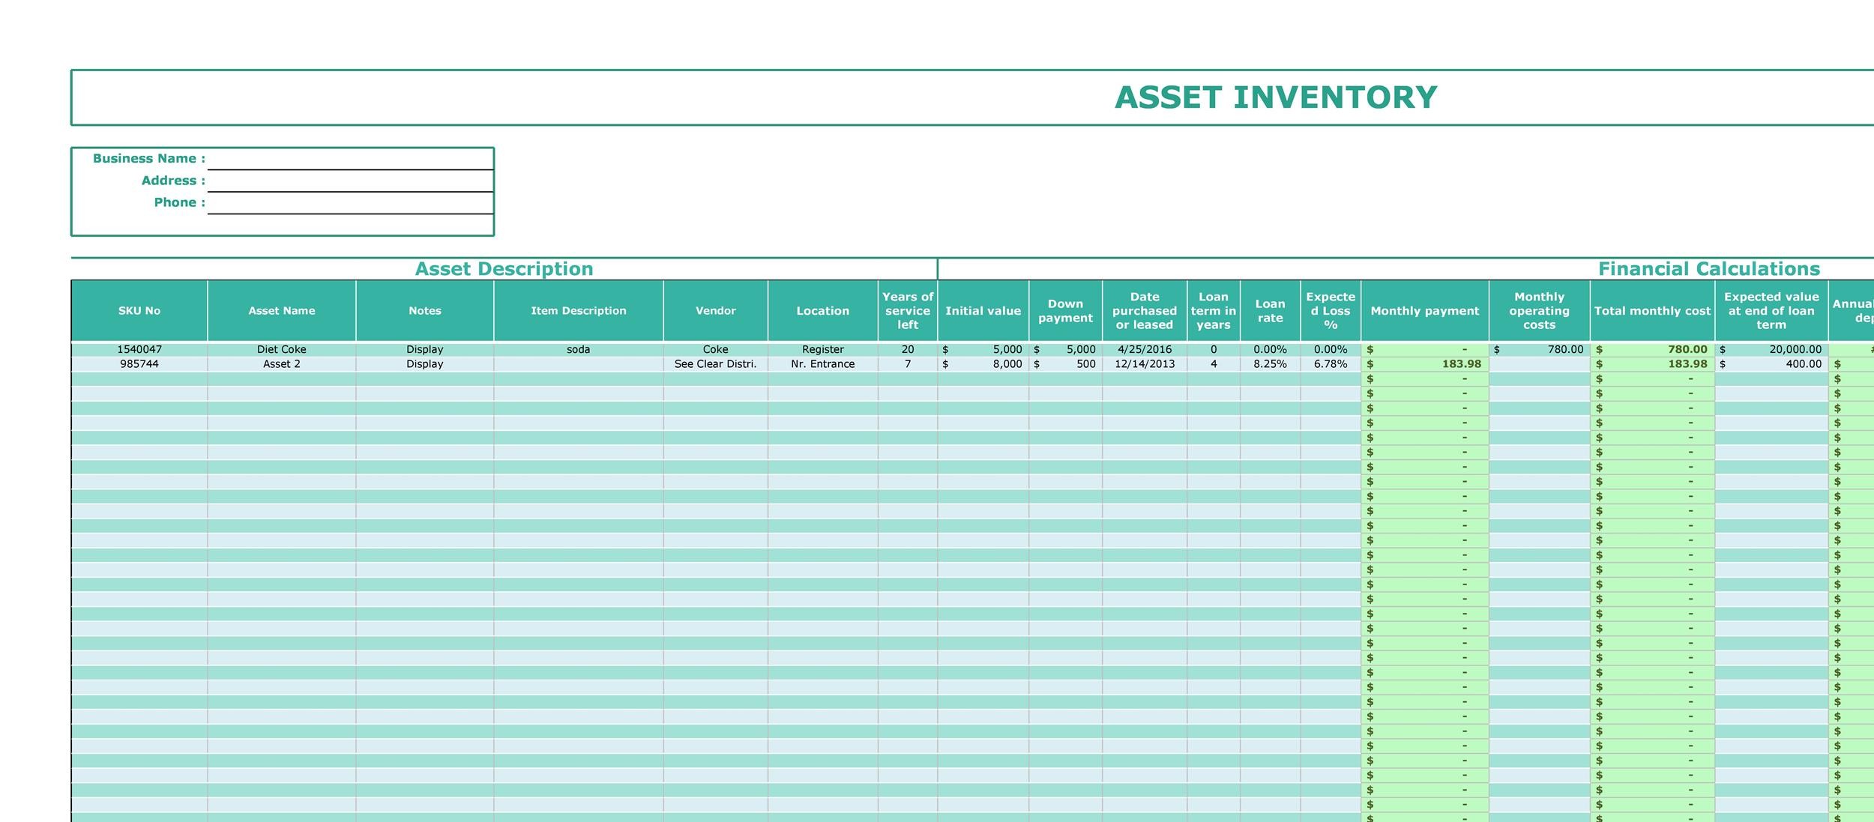The image size is (1874, 822).
Task: Select the Asset 2 name cell
Action: 282,364
